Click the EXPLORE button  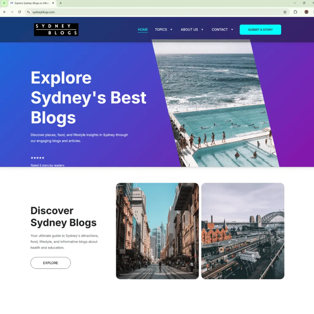click(51, 263)
